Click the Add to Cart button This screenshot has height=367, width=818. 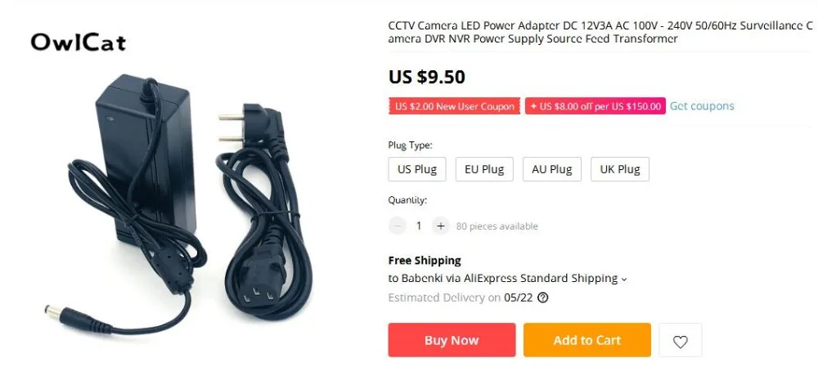click(x=587, y=340)
